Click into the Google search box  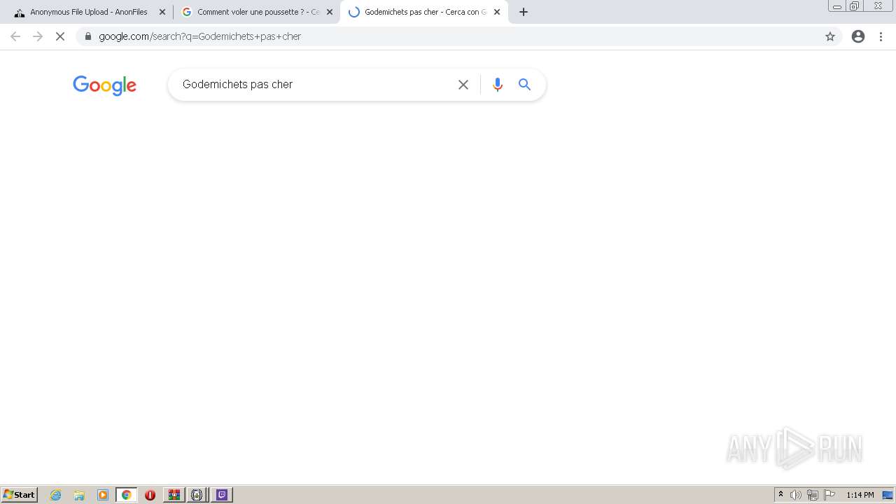coord(315,85)
